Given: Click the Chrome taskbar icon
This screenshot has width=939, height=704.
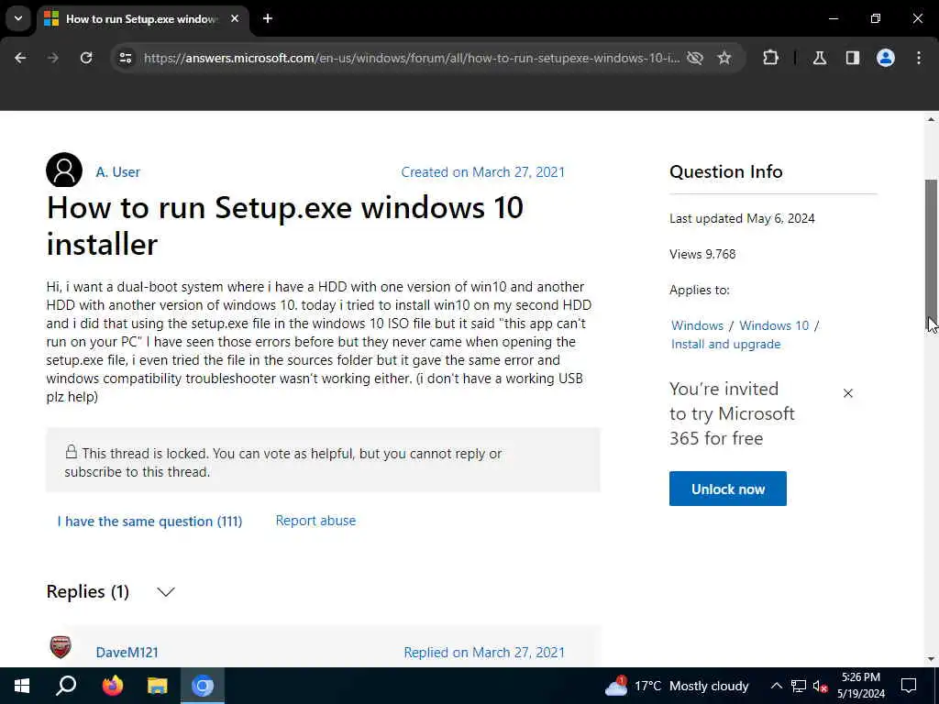Looking at the screenshot, I should pos(203,686).
